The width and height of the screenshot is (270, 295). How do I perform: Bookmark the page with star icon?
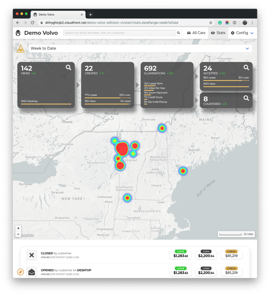coord(211,23)
